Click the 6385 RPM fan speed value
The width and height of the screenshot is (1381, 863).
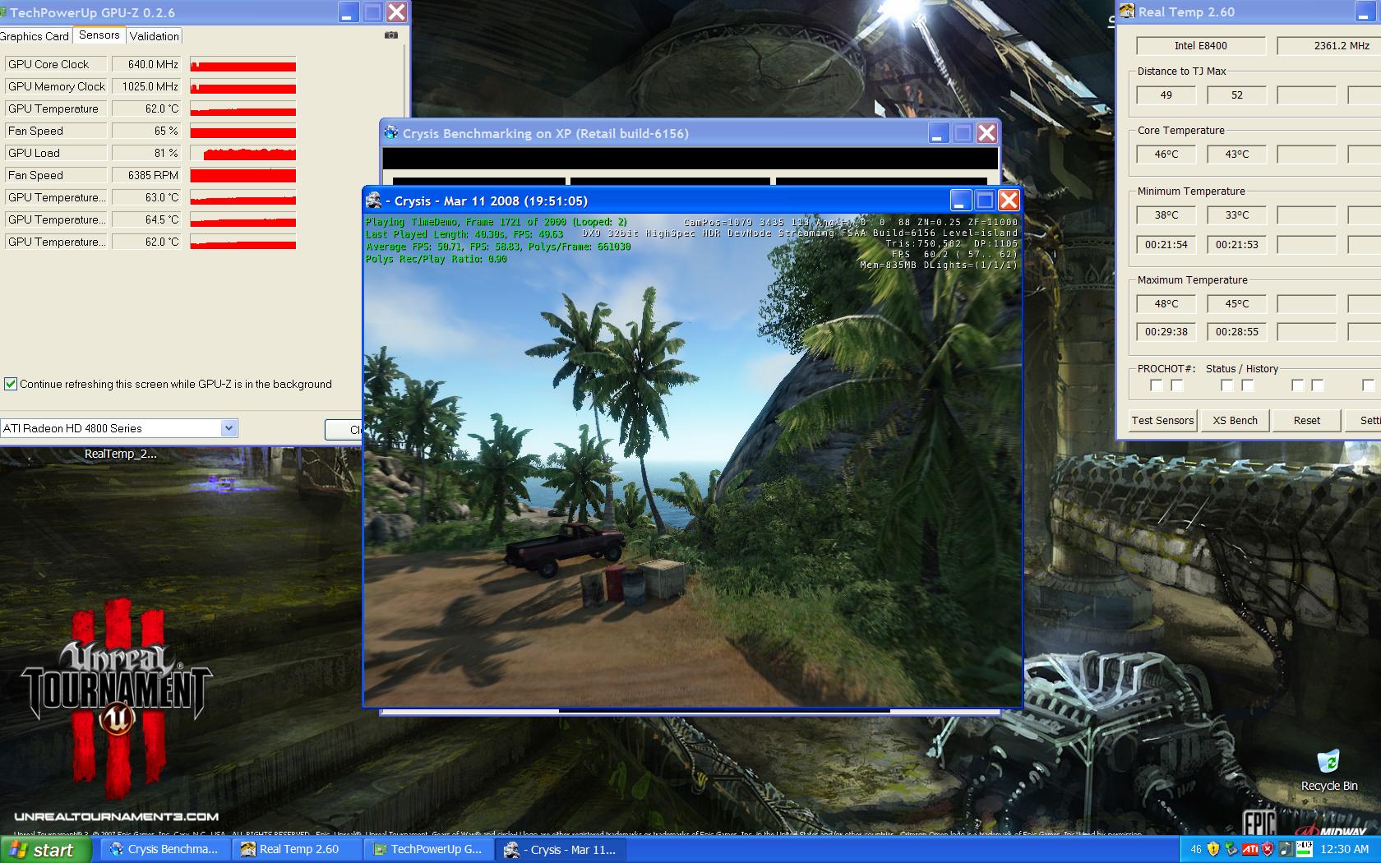[146, 175]
